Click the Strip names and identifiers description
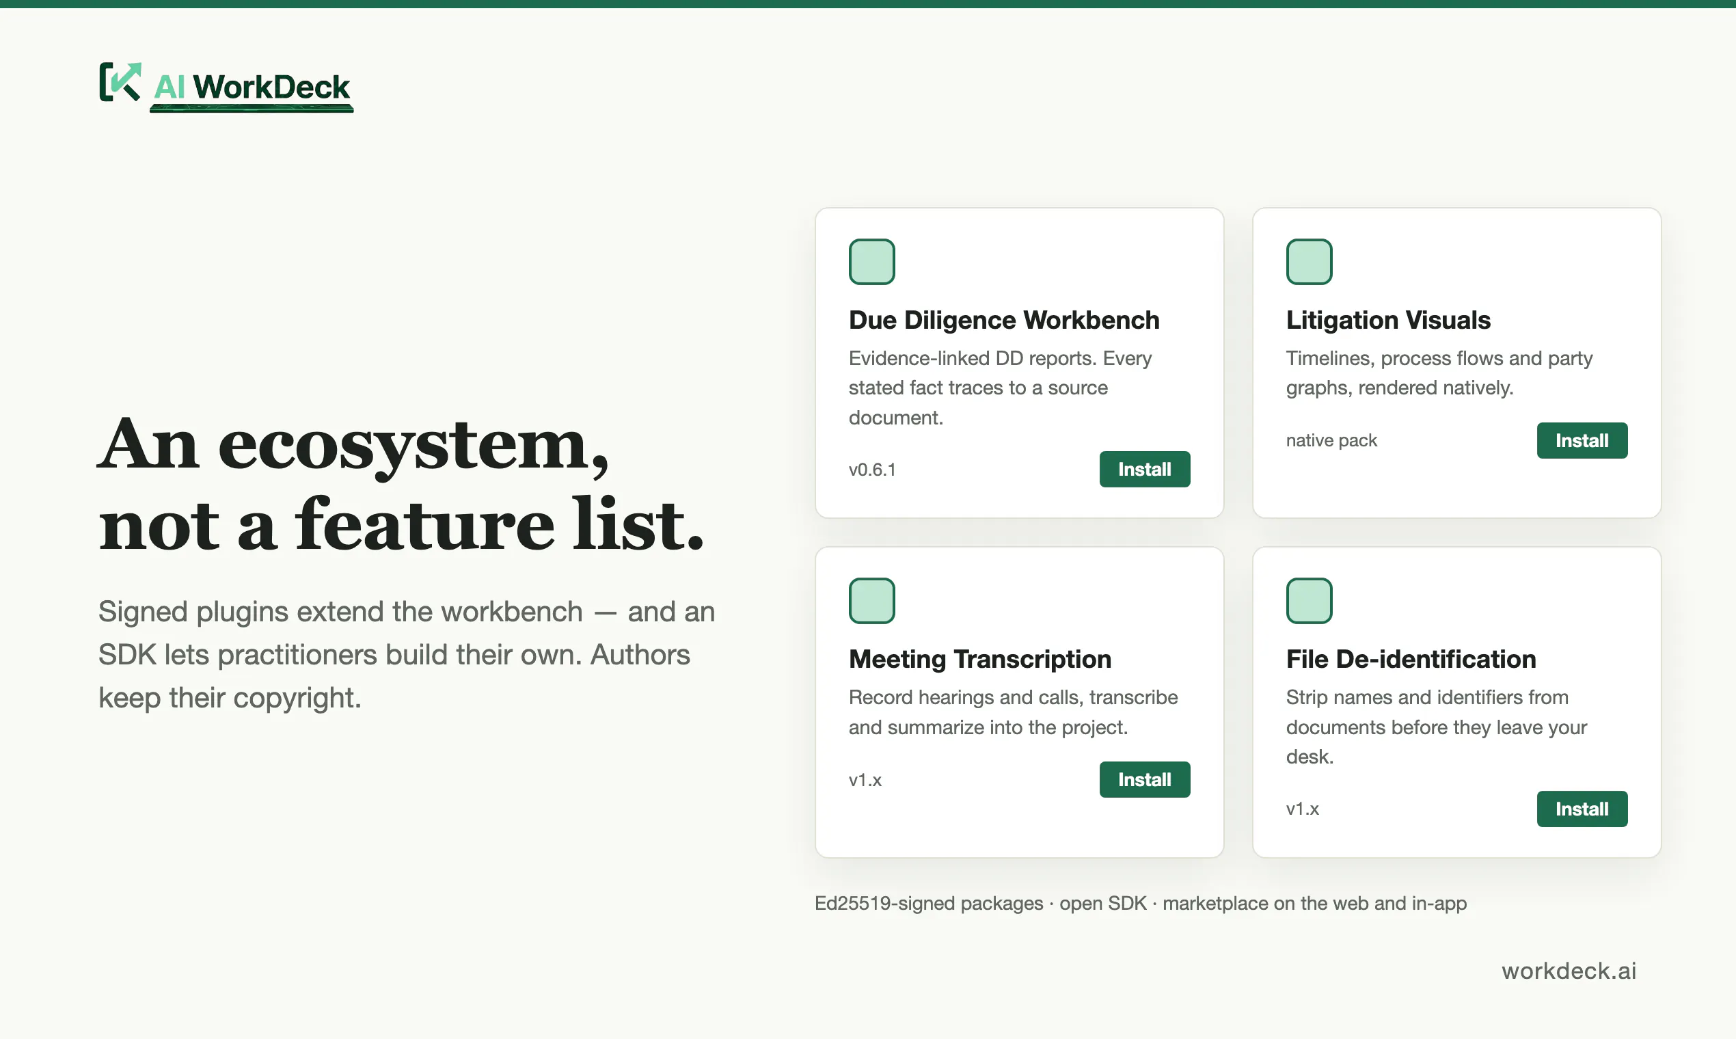 click(1437, 727)
